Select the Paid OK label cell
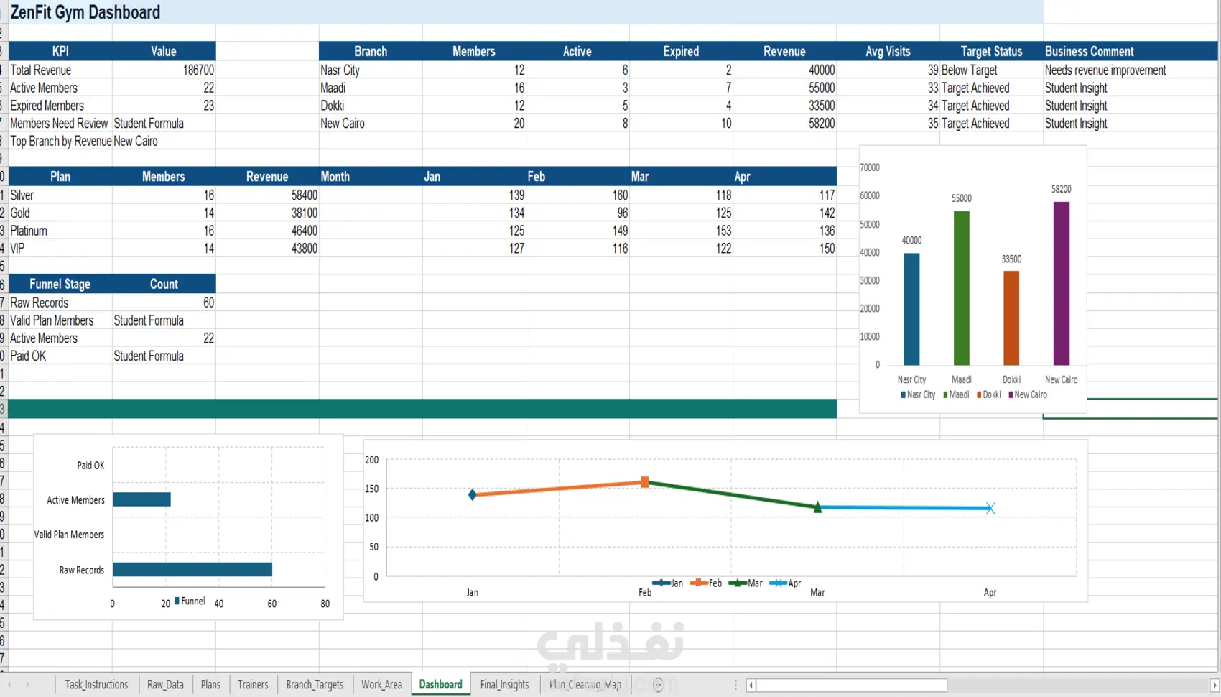 click(60, 356)
